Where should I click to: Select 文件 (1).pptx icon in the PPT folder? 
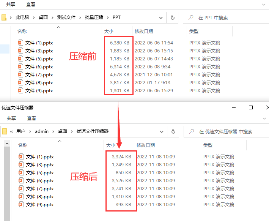pyautogui.click(x=20, y=43)
